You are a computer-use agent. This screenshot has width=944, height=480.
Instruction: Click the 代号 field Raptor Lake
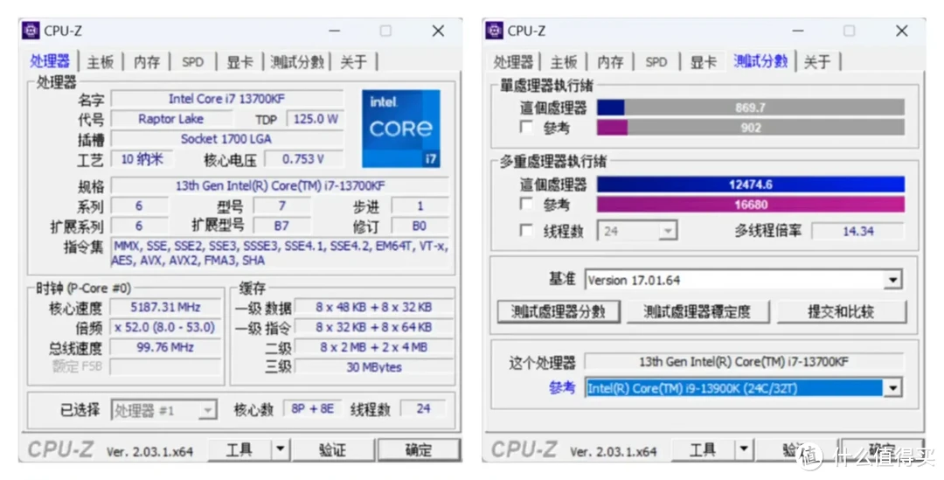pyautogui.click(x=171, y=119)
